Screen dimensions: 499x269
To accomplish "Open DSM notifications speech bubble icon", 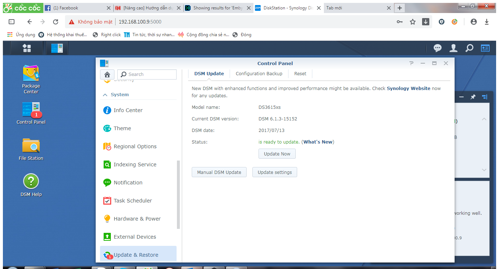I will pos(438,48).
